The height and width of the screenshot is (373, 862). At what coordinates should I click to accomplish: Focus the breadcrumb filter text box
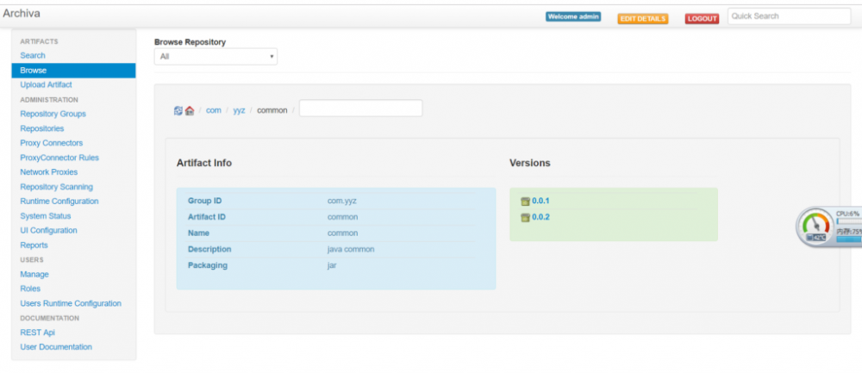360,109
